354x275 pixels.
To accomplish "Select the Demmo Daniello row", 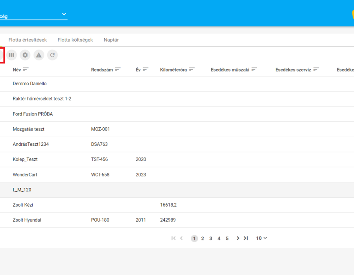I will click(177, 84).
